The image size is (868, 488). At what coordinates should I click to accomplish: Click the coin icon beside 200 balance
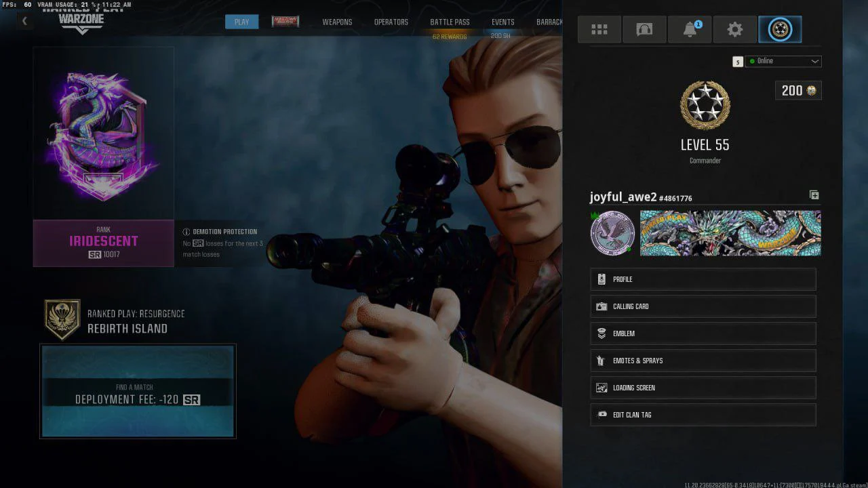tap(811, 91)
